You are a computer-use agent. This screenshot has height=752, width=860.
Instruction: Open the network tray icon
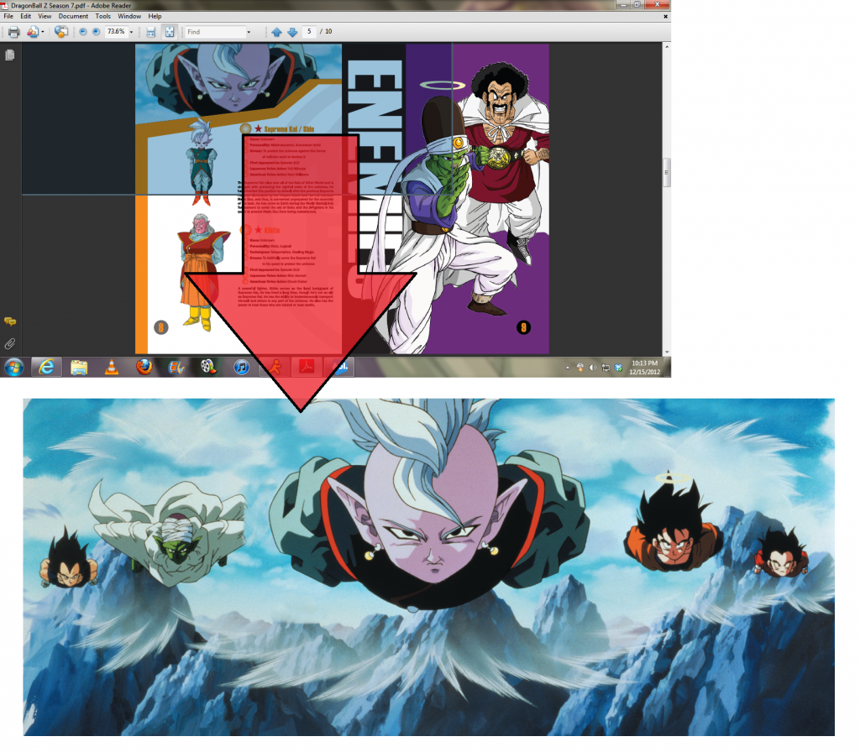click(606, 368)
